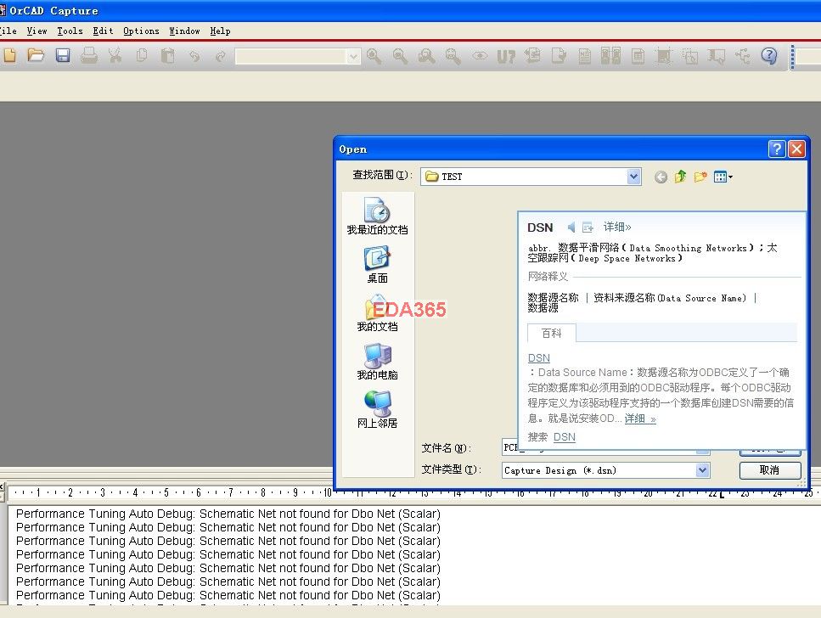Close the Open dialog with X
821x618 pixels.
pyautogui.click(x=796, y=149)
